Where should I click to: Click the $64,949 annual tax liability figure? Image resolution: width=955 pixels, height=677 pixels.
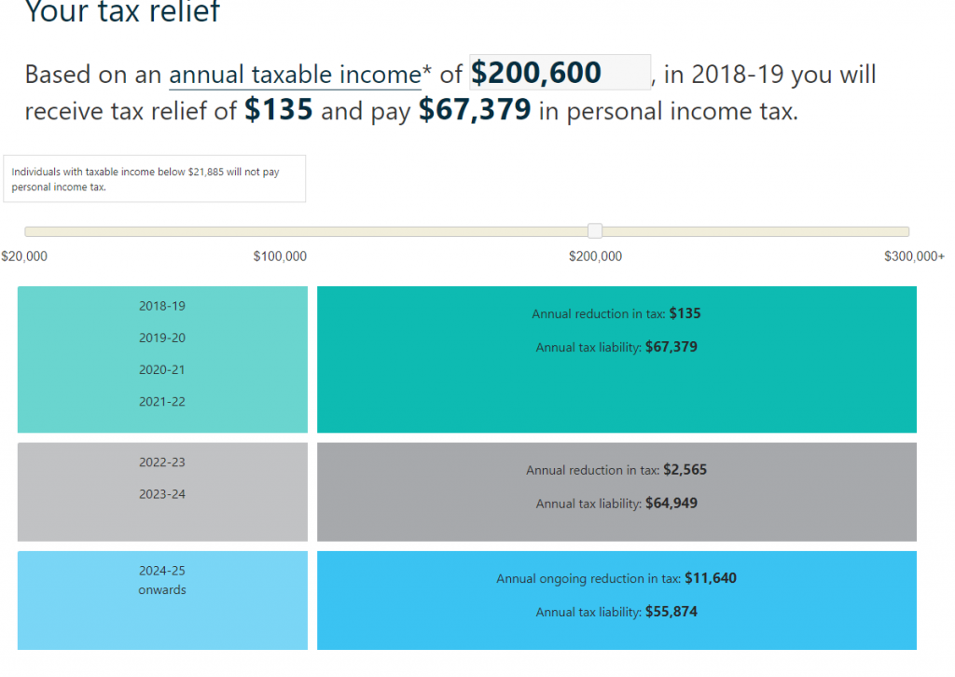(x=671, y=504)
